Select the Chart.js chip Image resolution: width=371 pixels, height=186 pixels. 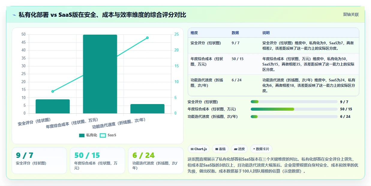click(198, 149)
